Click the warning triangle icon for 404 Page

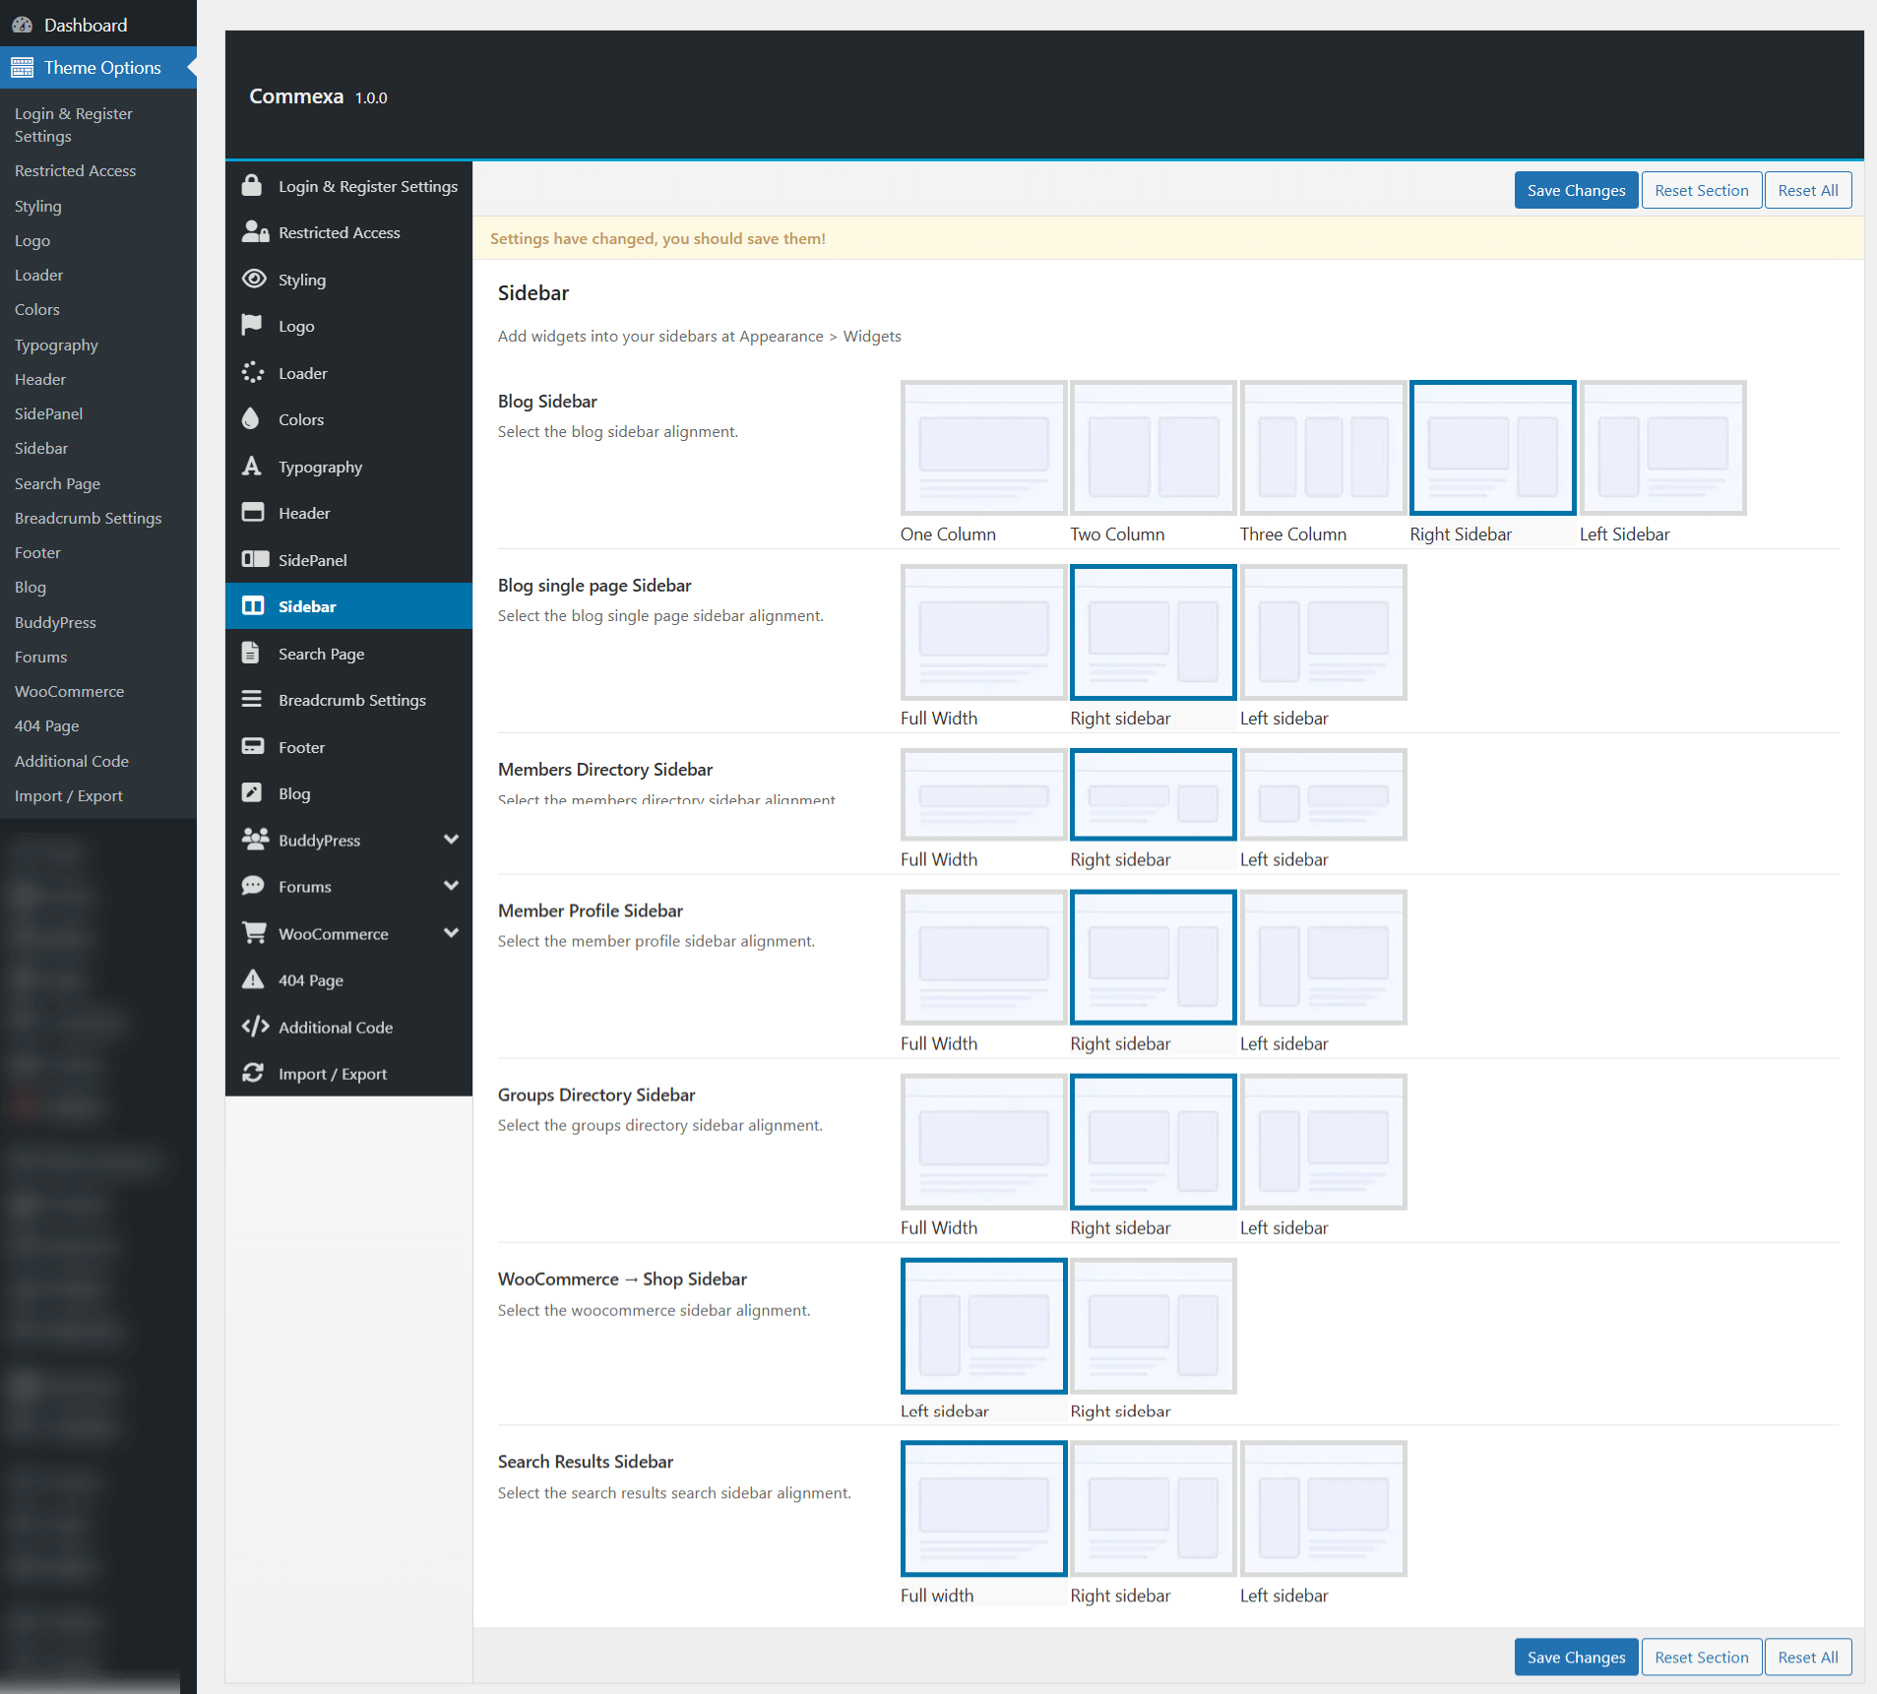point(253,980)
